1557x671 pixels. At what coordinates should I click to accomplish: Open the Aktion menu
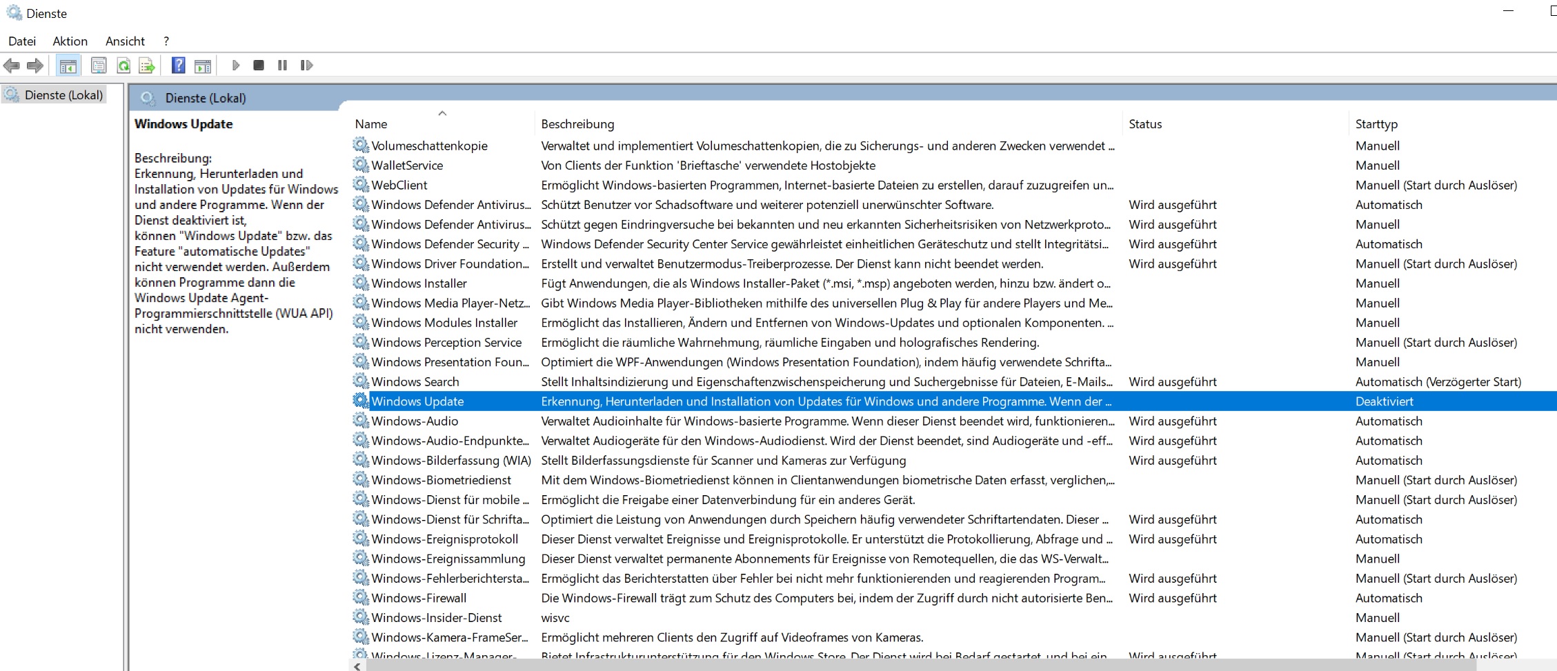coord(70,41)
